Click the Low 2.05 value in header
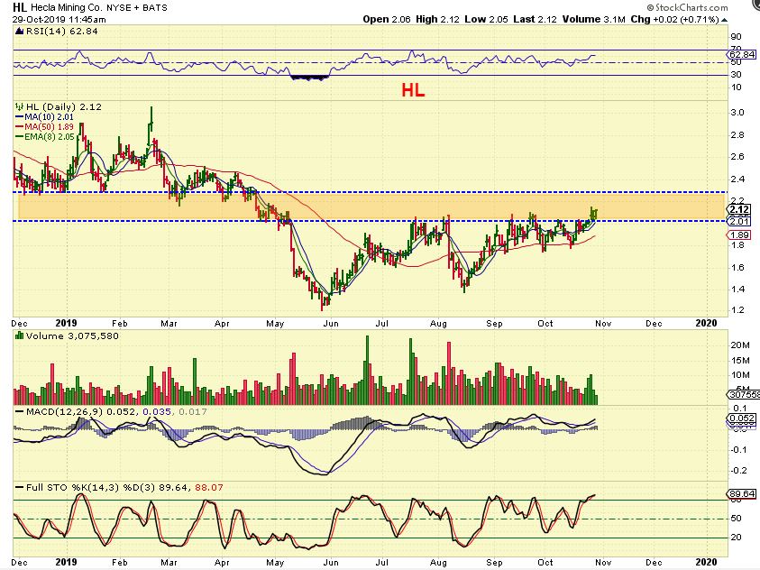Viewport: 760px width, 570px height. tap(486, 19)
